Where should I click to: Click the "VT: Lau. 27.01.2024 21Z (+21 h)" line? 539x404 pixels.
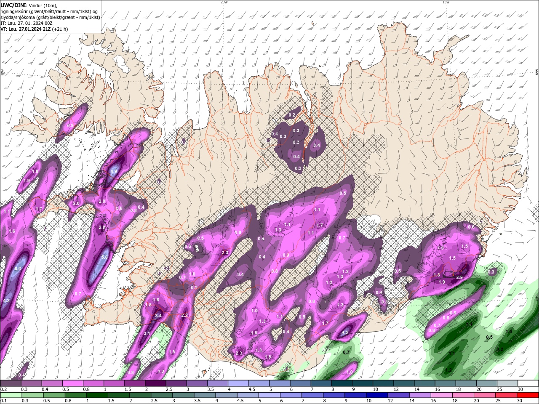pos(34,29)
